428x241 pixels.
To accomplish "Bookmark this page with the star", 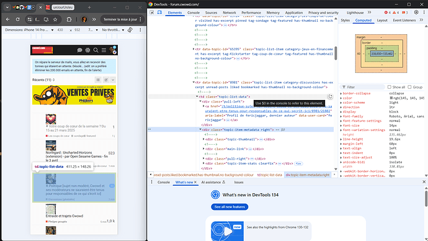I will pyautogui.click(x=55, y=19).
